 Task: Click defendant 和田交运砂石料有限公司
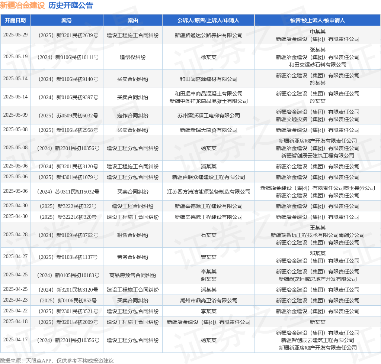pyautogui.click(x=317, y=65)
